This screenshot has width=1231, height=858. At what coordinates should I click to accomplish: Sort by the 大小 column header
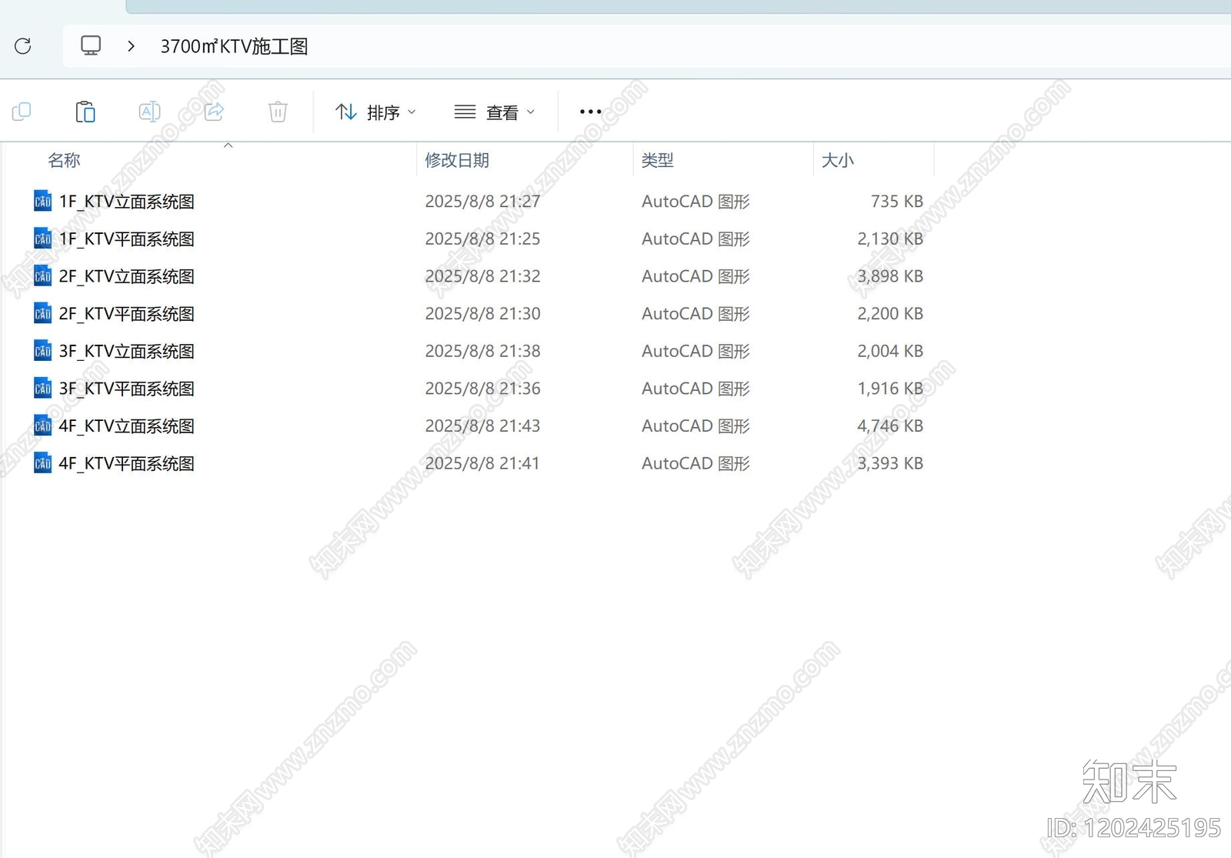pyautogui.click(x=838, y=160)
